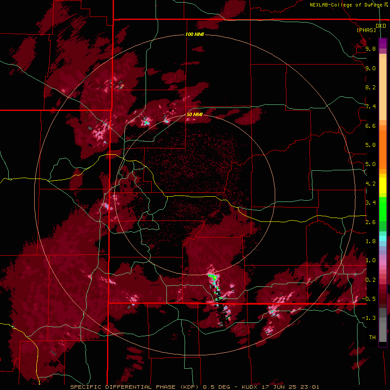Click the TH label on the color scale
The height and width of the screenshot is (390, 390).
372,338
